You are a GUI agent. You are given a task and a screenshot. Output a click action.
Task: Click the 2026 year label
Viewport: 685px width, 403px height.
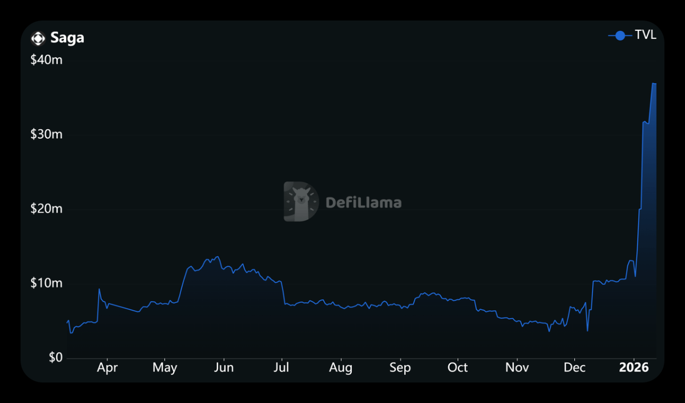click(x=634, y=368)
